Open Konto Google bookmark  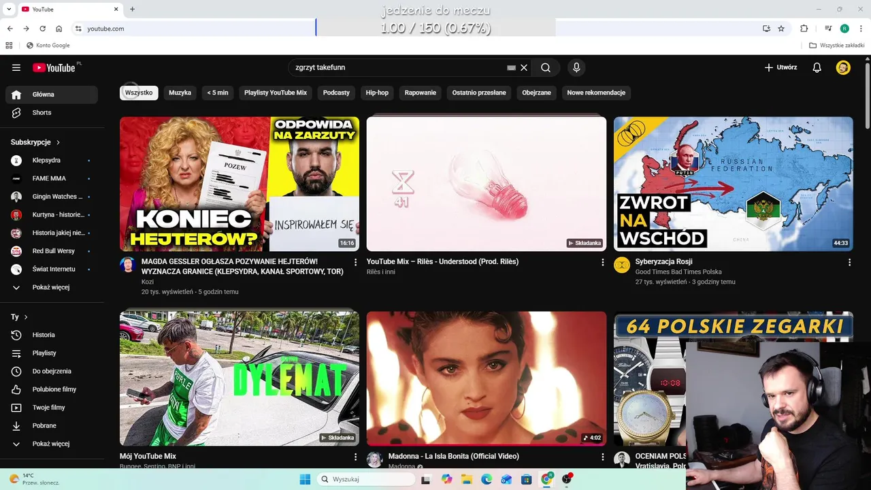pyautogui.click(x=48, y=46)
